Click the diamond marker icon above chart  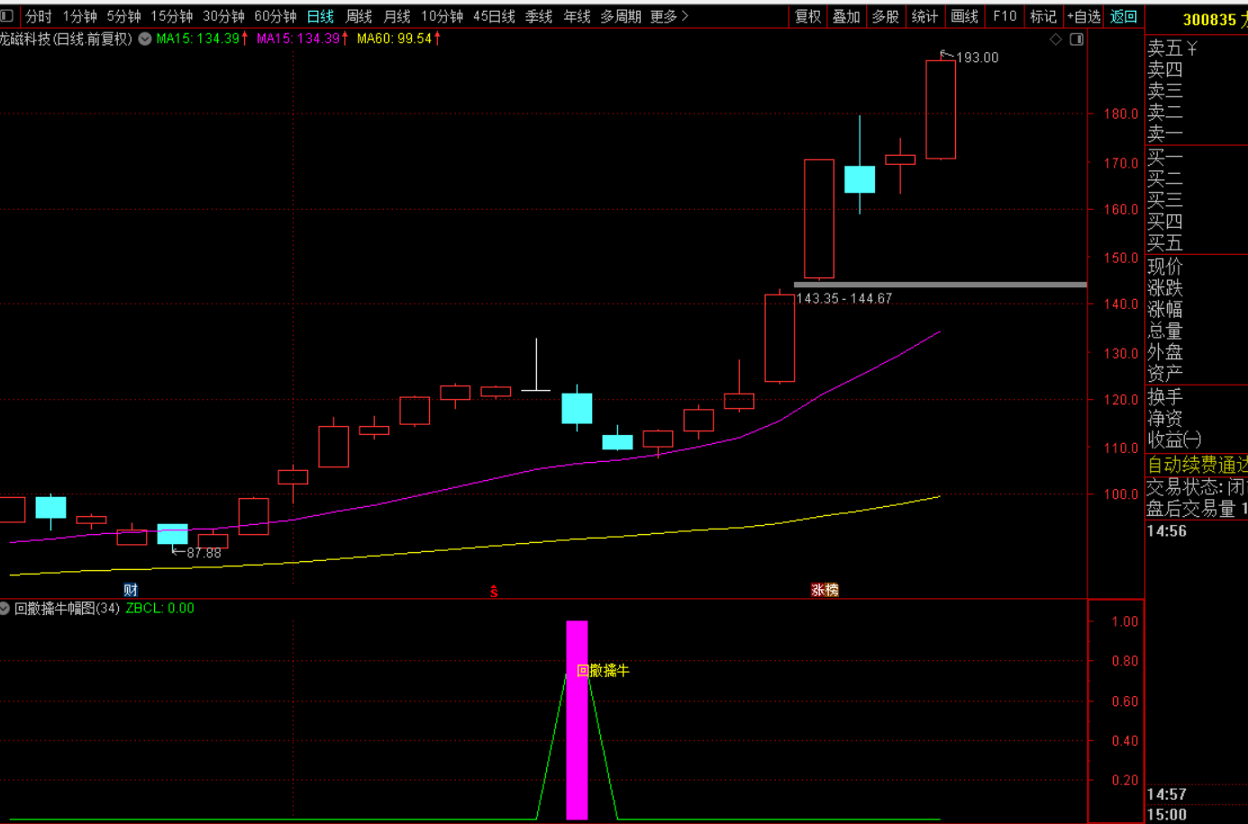(x=1056, y=40)
